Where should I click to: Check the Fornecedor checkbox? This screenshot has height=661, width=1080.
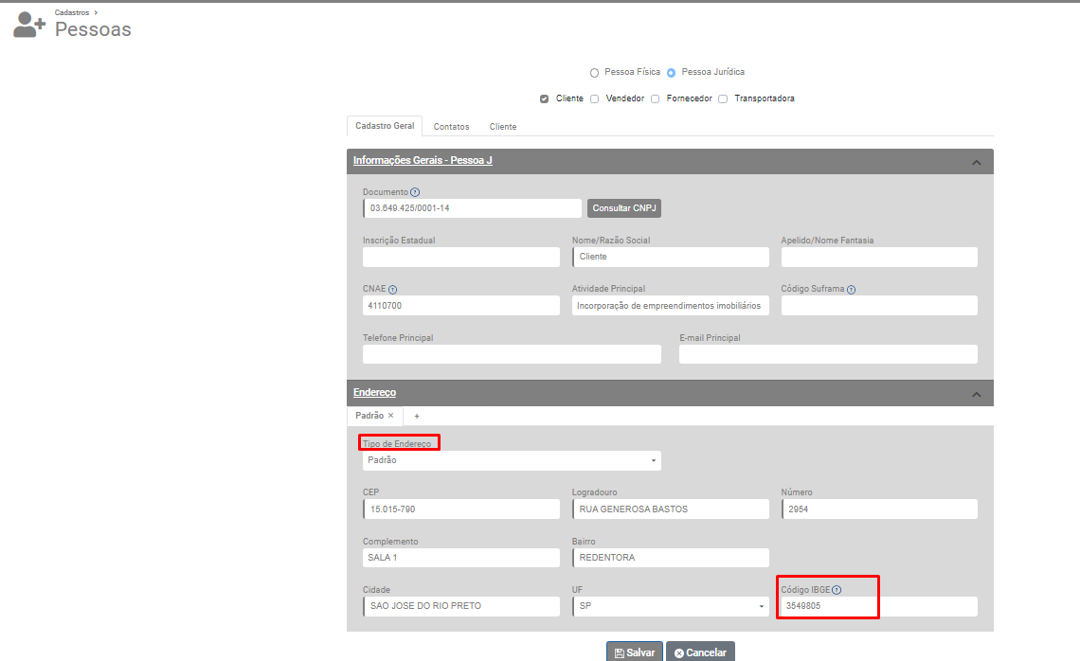(x=655, y=98)
